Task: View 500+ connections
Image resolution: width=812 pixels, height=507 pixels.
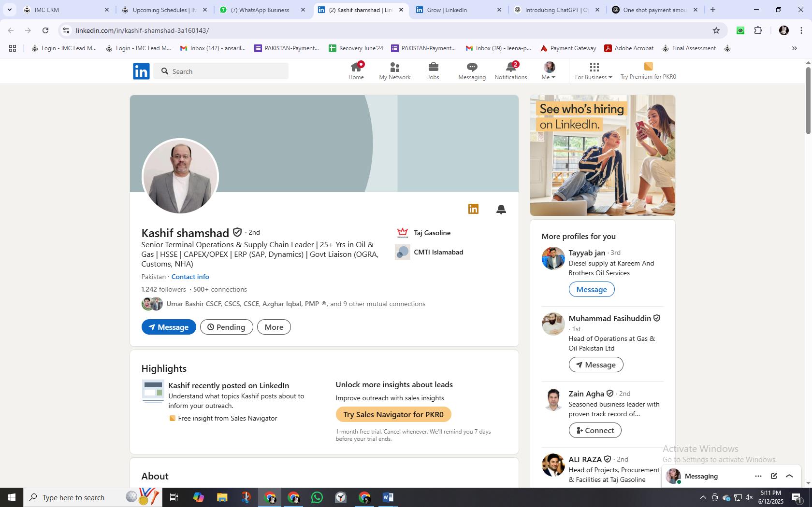Action: pos(220,289)
